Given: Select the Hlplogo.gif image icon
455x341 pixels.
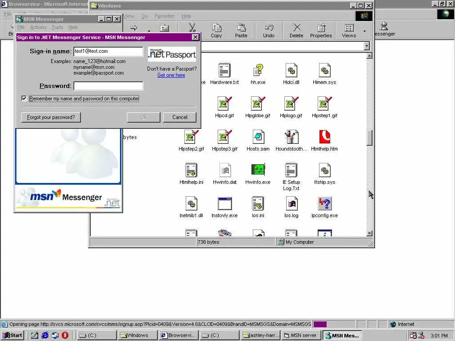Looking at the screenshot, I should click(x=291, y=103).
